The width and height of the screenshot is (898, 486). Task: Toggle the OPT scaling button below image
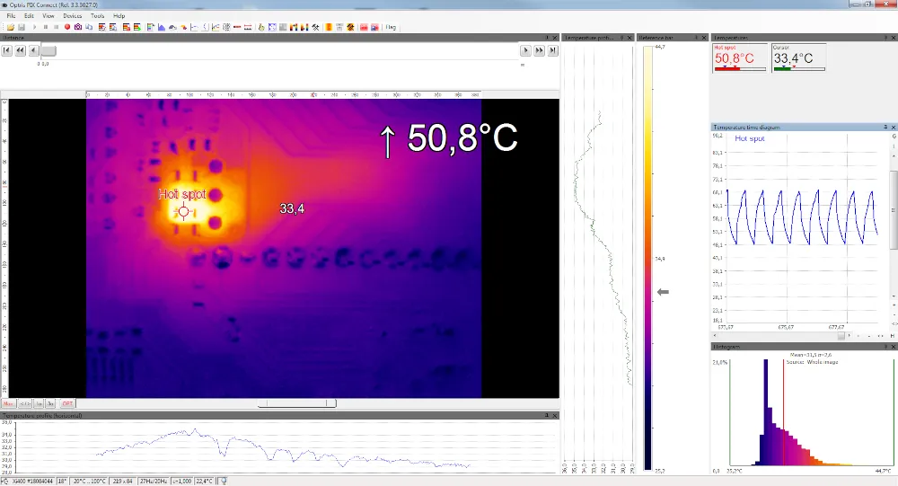[x=67, y=404]
